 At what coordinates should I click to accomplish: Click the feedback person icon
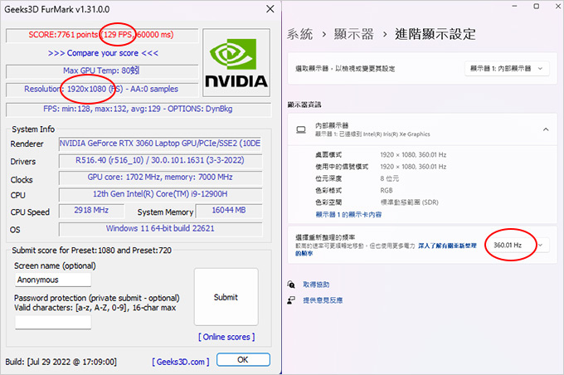click(x=291, y=300)
